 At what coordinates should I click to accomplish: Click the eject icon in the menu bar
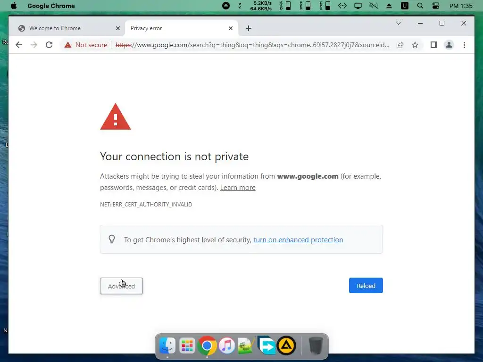[x=389, y=6]
